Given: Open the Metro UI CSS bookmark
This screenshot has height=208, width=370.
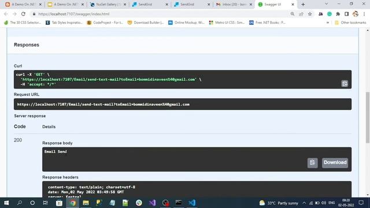Looking at the screenshot, I should click(227, 23).
